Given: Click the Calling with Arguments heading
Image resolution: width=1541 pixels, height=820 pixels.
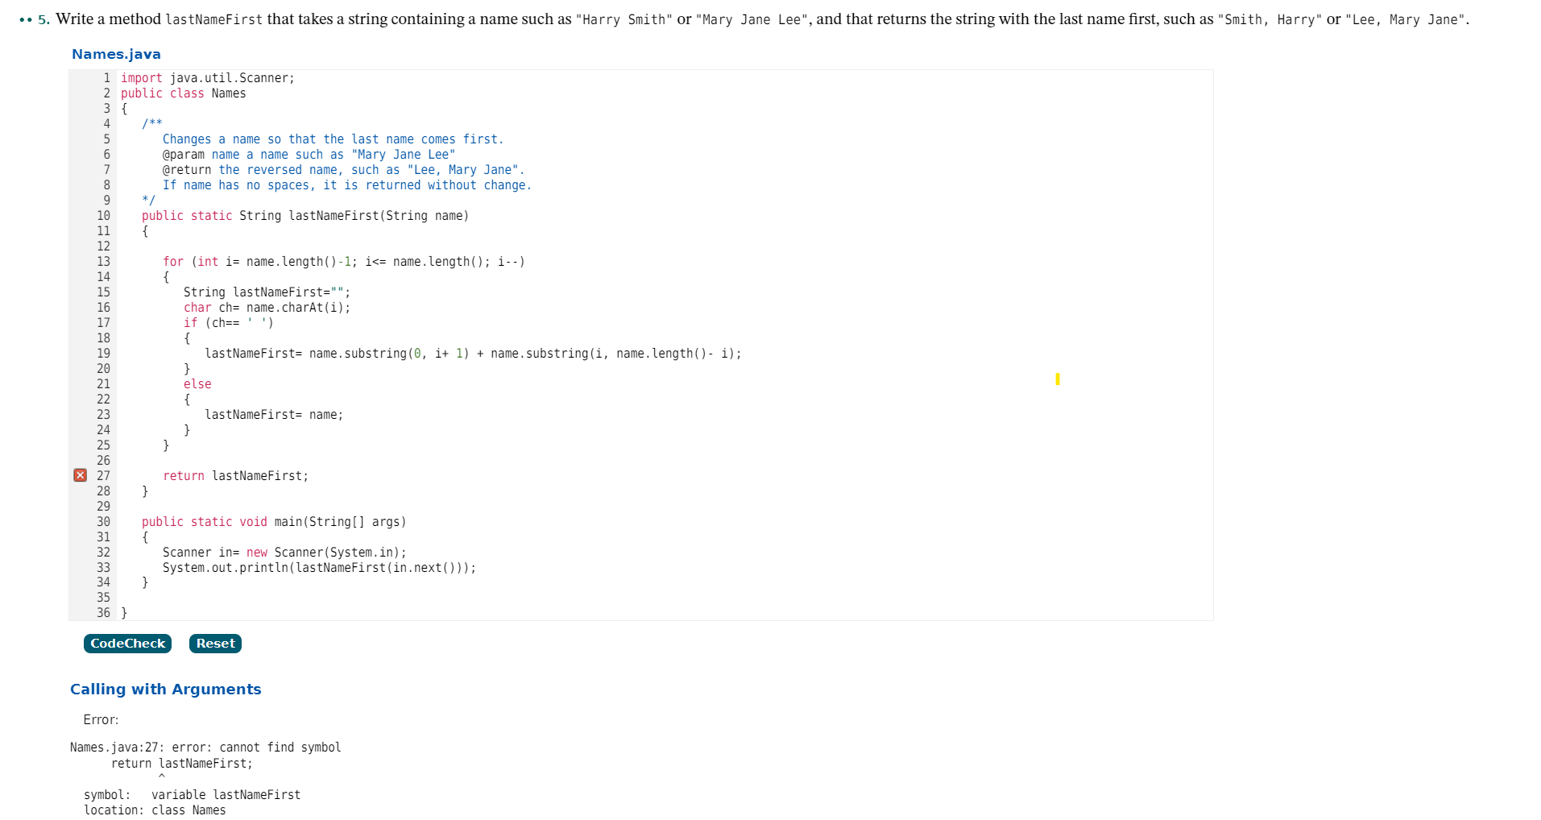Looking at the screenshot, I should pyautogui.click(x=165, y=689).
